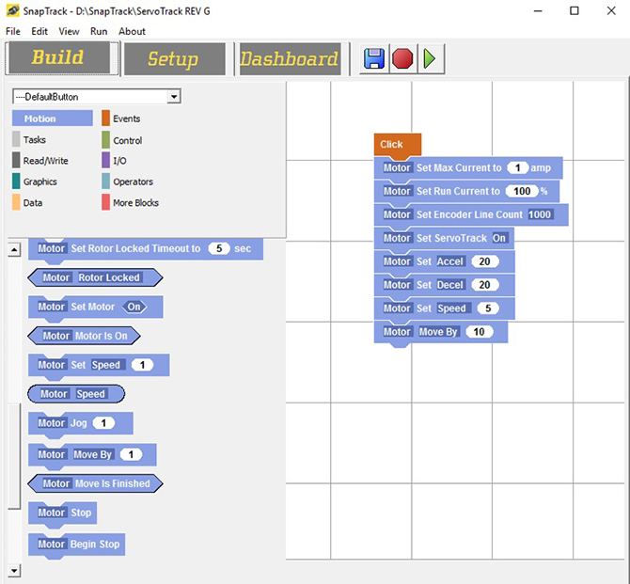
Task: Select the I/O block category
Action: coord(114,161)
